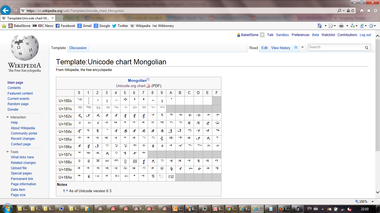Open the BabelStone user page link

250,35
